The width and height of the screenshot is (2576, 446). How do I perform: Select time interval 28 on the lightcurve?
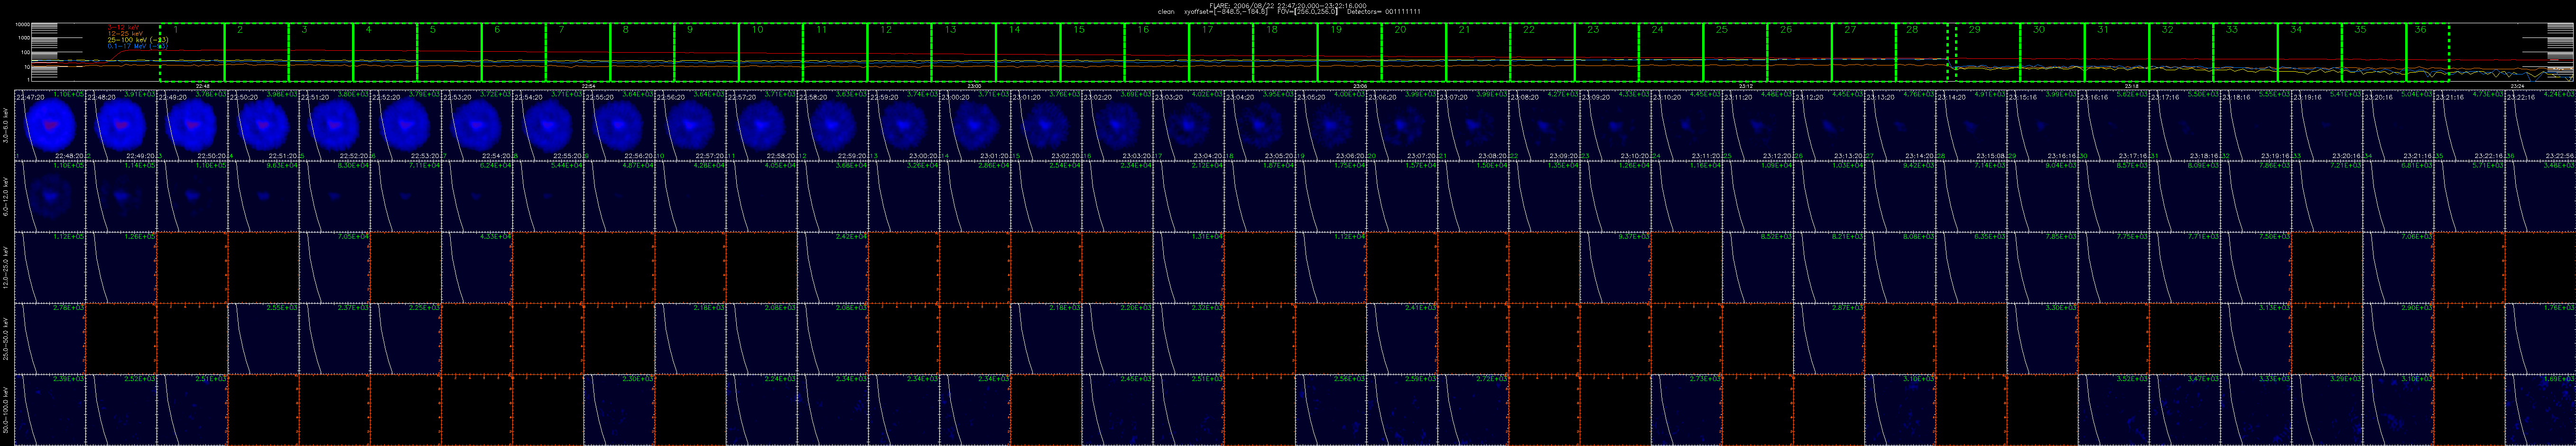pos(1921,53)
